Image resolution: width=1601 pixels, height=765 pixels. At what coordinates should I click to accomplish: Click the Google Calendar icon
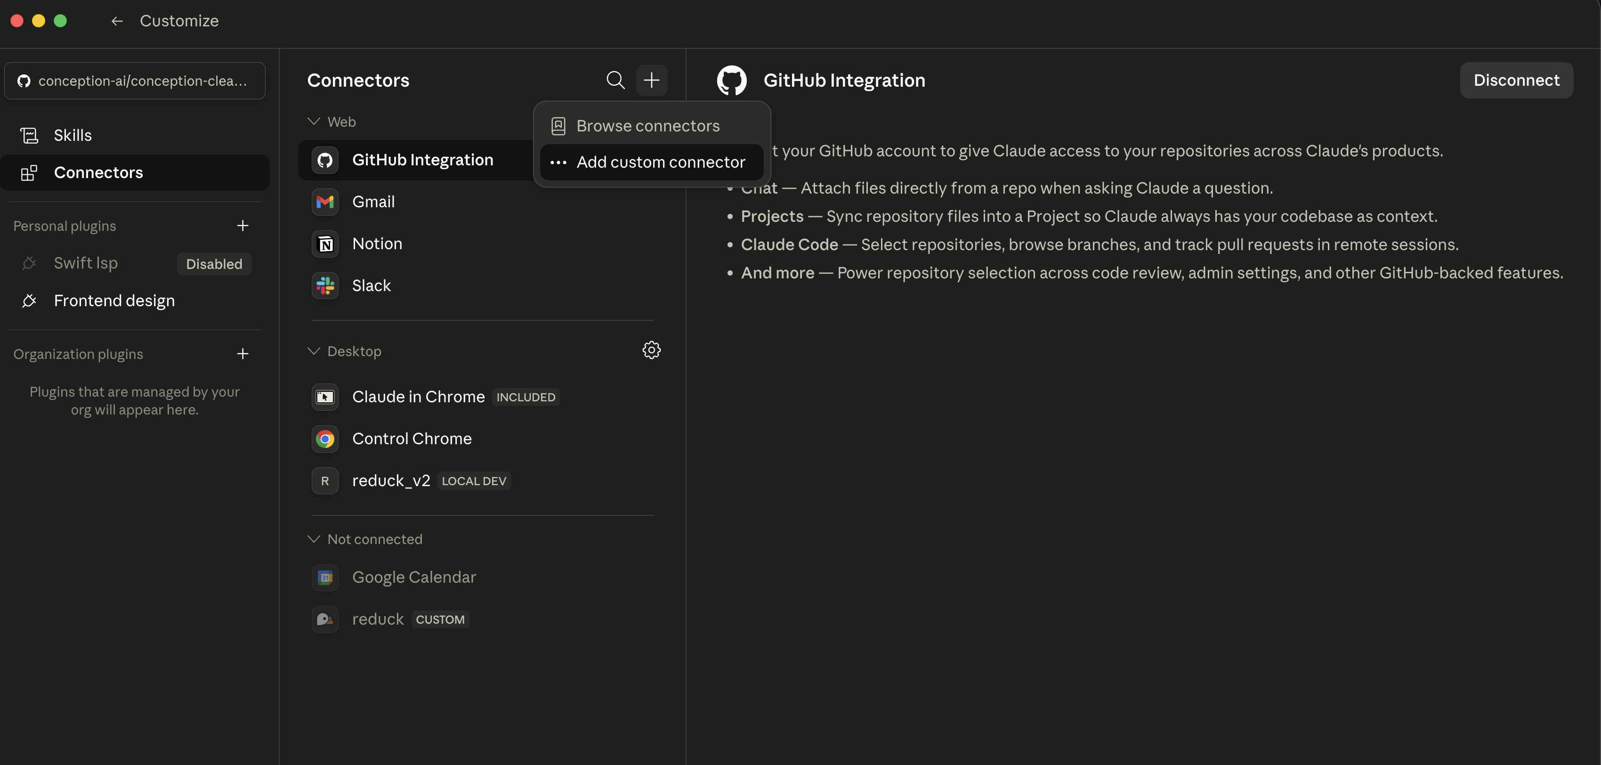[325, 578]
